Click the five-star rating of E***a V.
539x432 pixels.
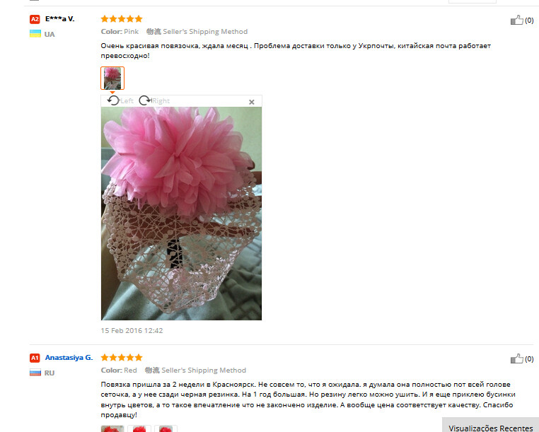coord(122,19)
